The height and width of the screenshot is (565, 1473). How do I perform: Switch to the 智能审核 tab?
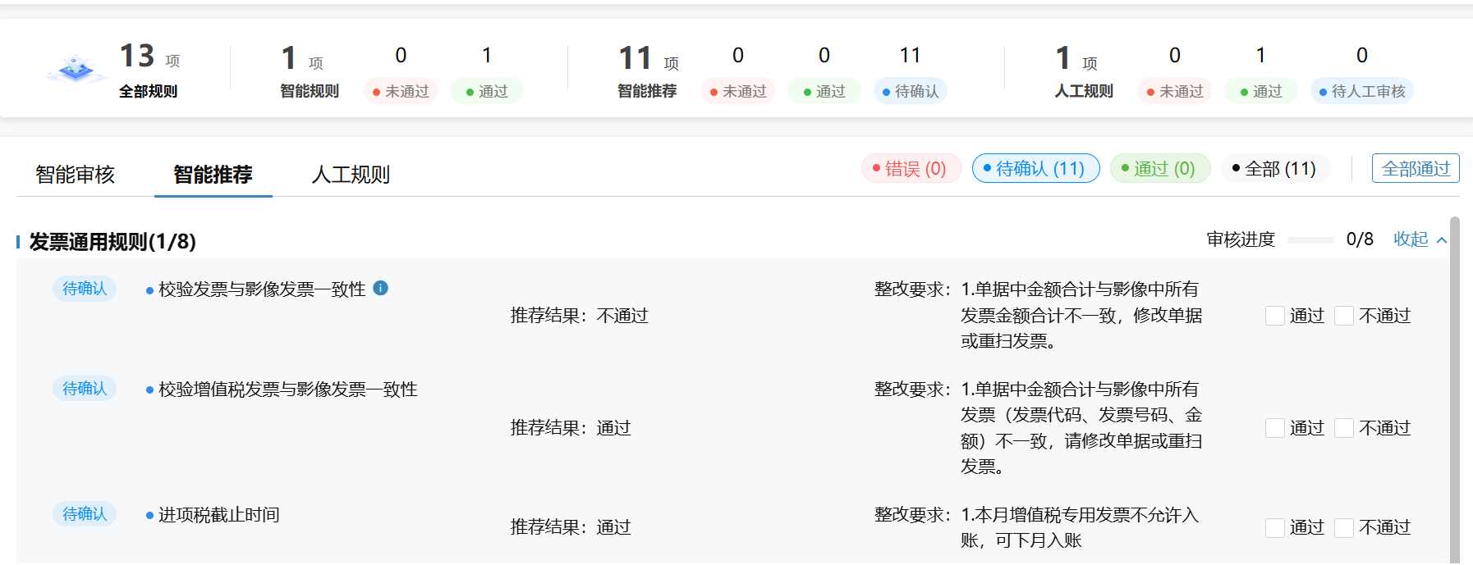point(75,175)
